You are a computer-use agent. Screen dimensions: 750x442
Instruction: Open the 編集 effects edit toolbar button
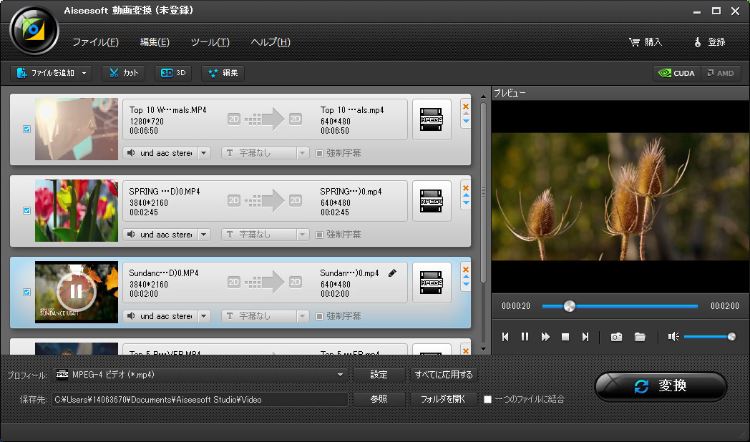pos(223,73)
